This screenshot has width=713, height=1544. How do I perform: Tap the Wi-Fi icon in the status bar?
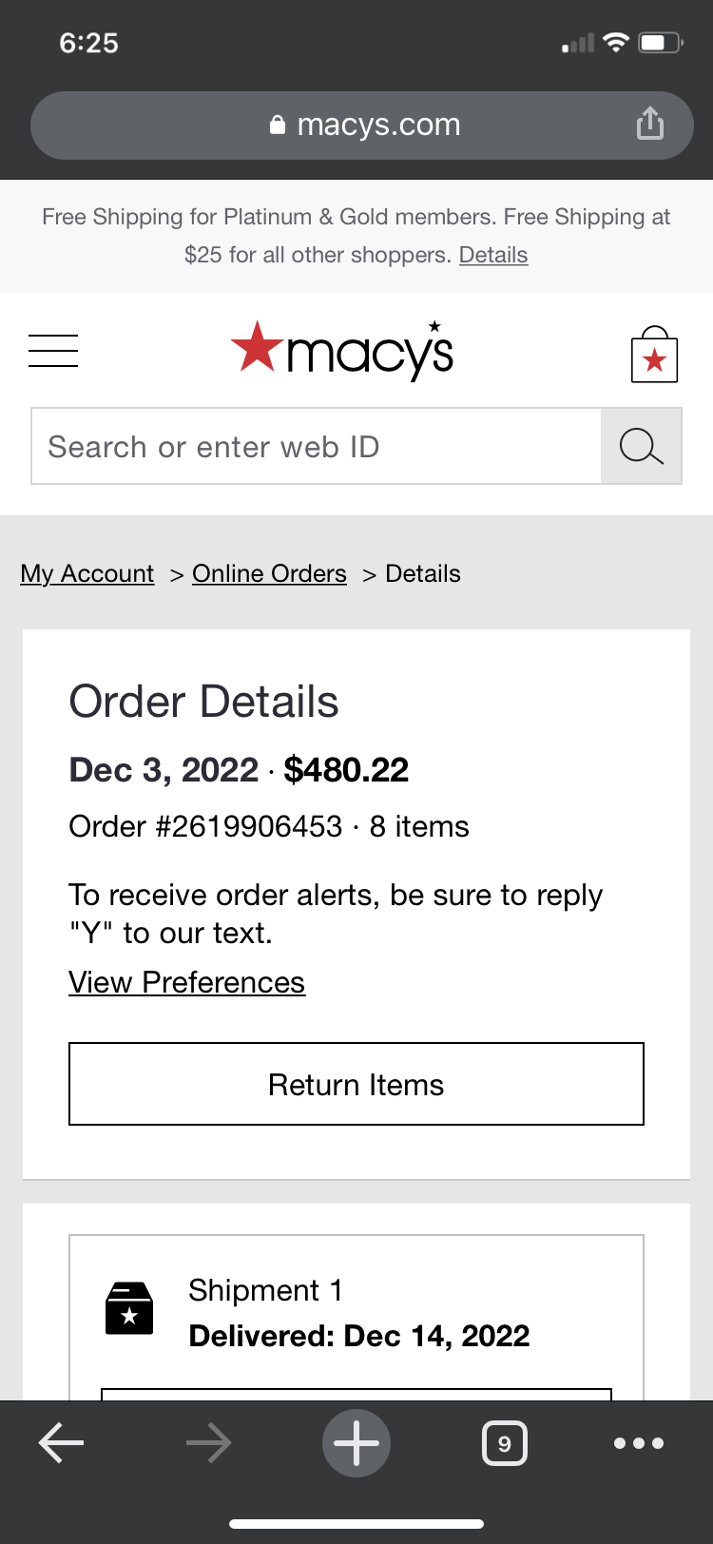[x=614, y=42]
